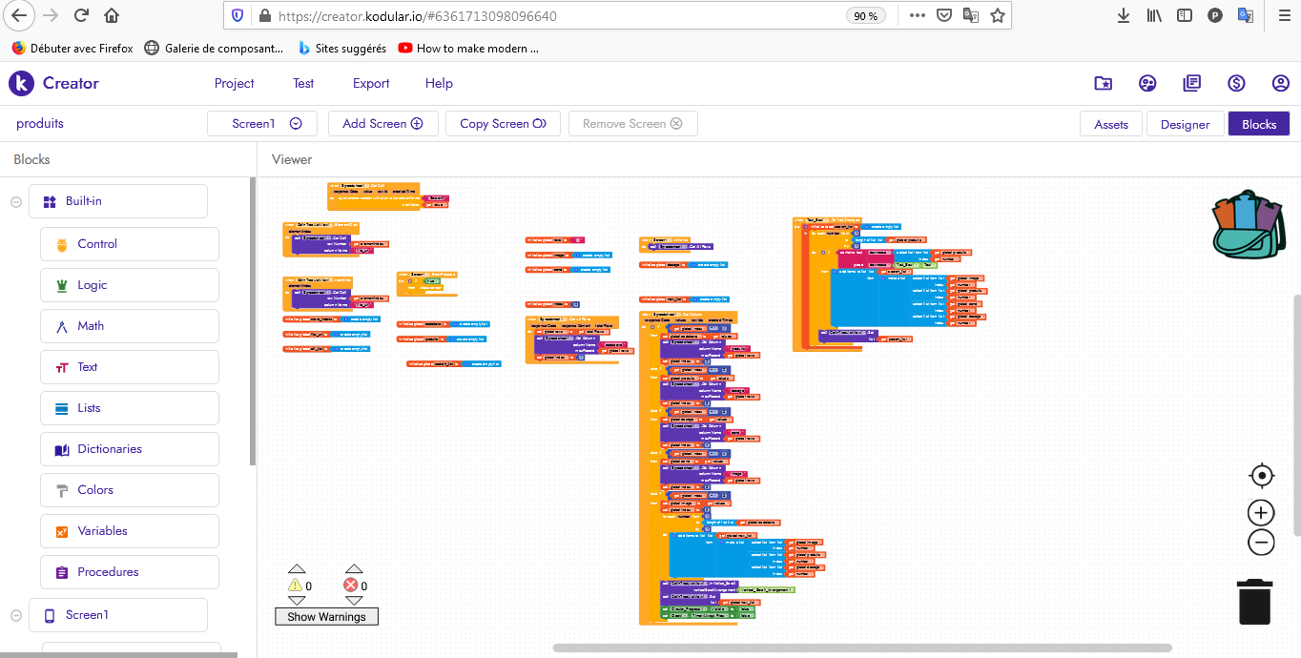Open the Variables blocks drawer
The image size is (1301, 658).
[x=130, y=531]
